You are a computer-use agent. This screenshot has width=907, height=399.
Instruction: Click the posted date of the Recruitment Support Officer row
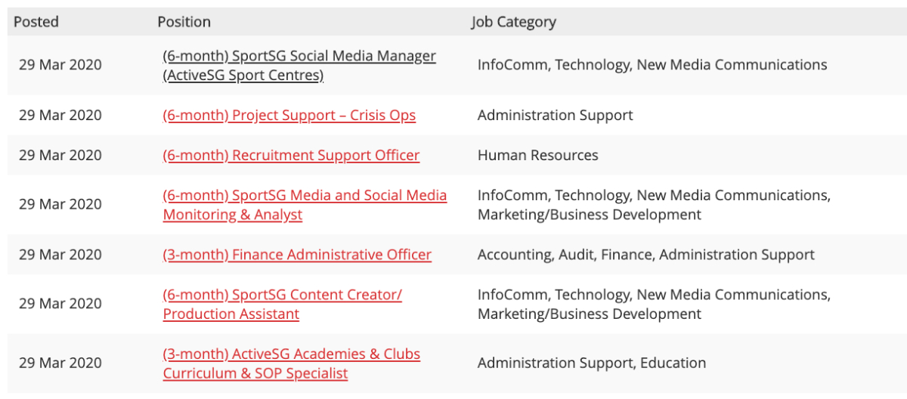click(60, 156)
